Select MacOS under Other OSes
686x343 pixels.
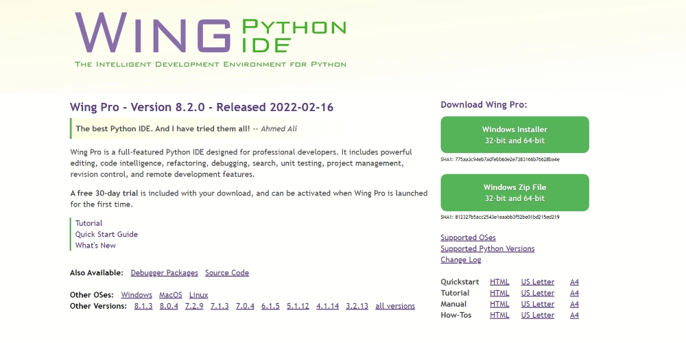tap(171, 295)
